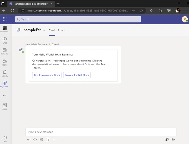Go to Chat in the sidebar

click(5, 41)
